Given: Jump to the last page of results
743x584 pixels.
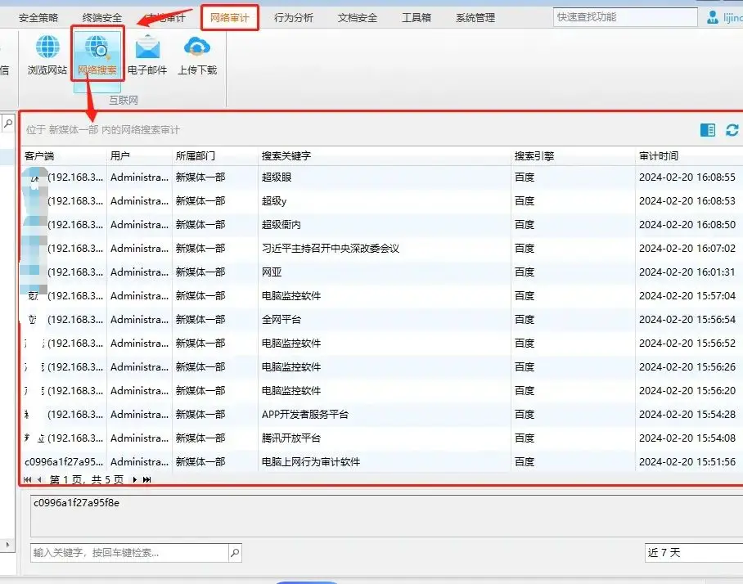Looking at the screenshot, I should 147,479.
